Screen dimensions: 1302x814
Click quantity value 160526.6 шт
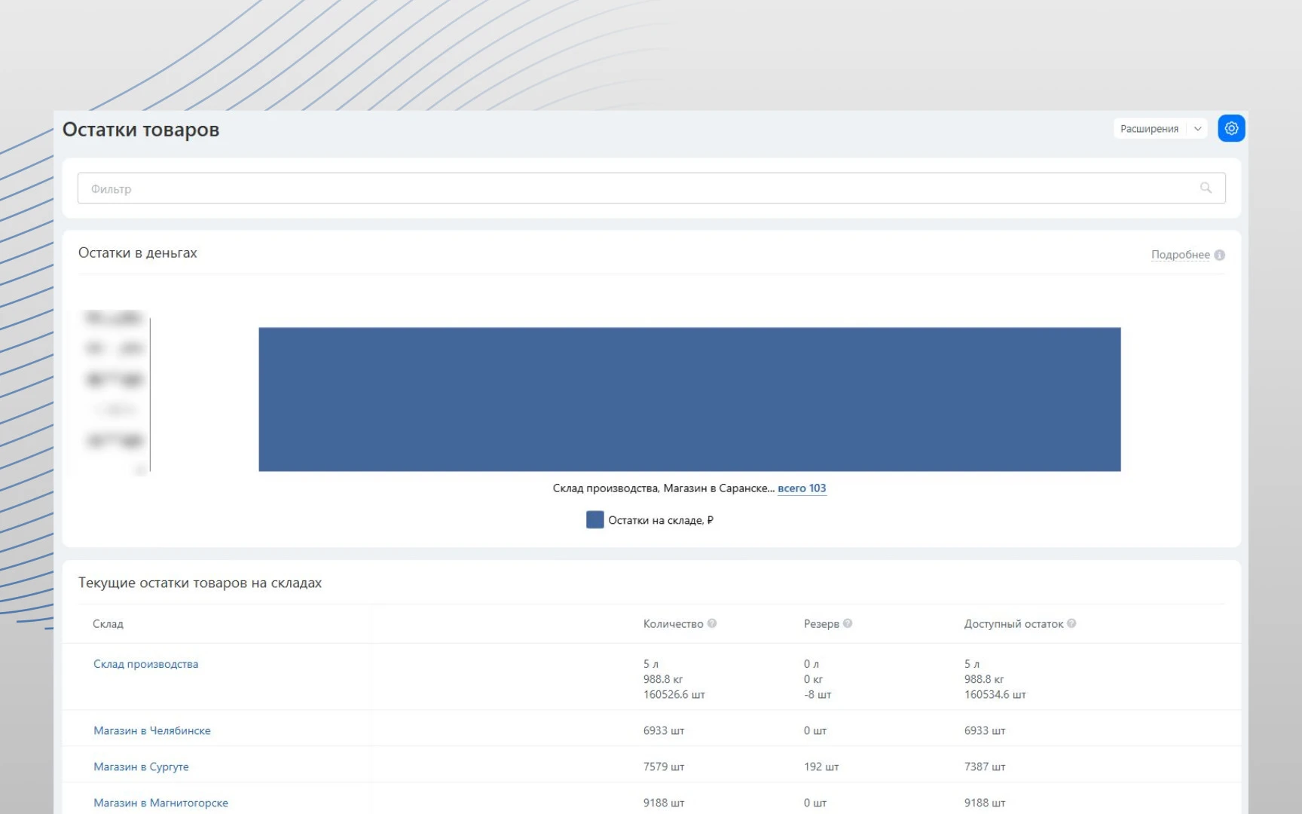tap(674, 694)
